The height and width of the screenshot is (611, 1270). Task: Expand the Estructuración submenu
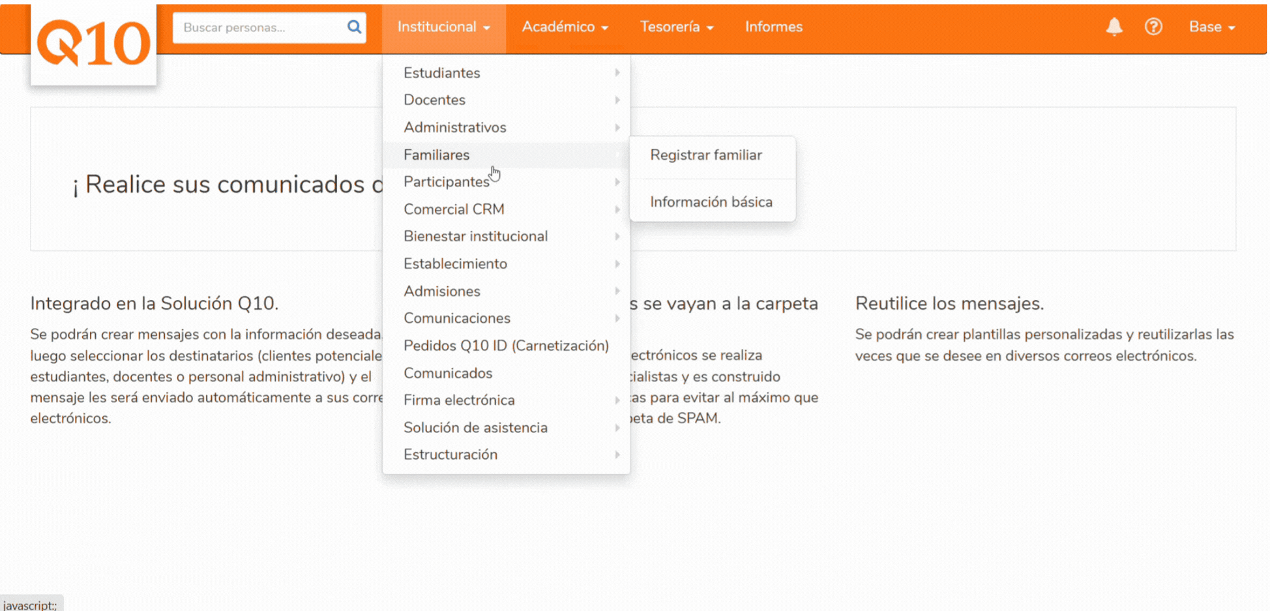[x=507, y=455]
